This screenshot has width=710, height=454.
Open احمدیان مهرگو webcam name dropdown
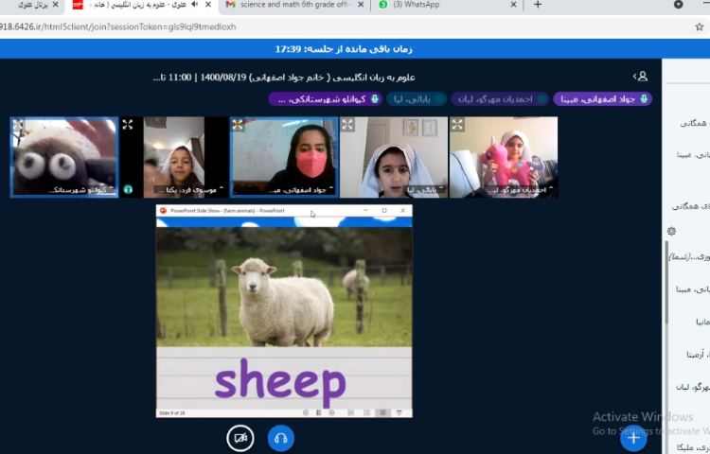(x=520, y=190)
